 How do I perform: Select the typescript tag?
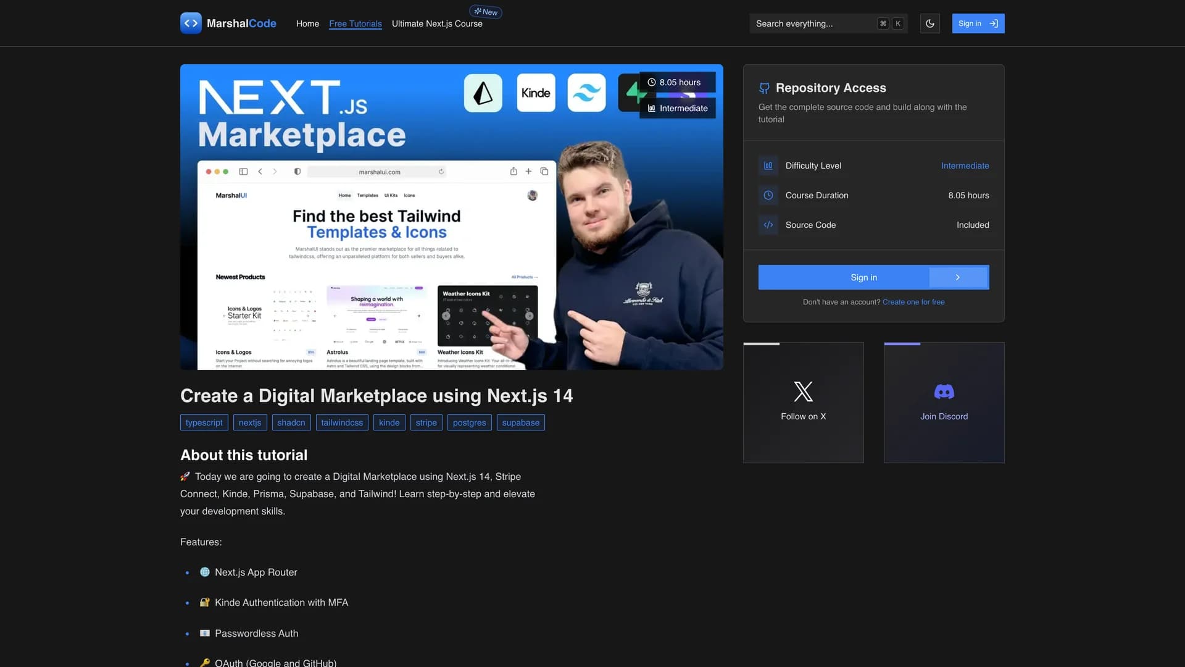pos(204,422)
